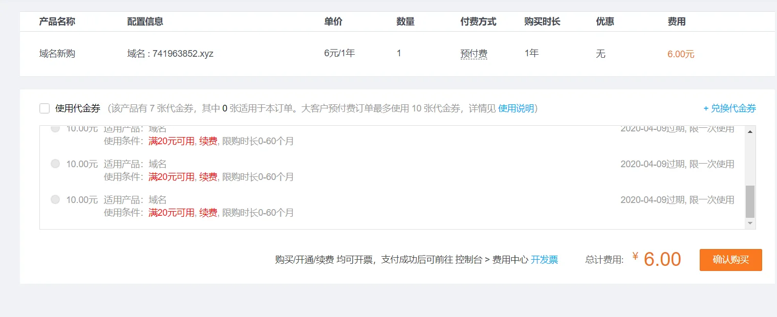
Task: Click the orange 确认购买 button
Action: pyautogui.click(x=730, y=260)
